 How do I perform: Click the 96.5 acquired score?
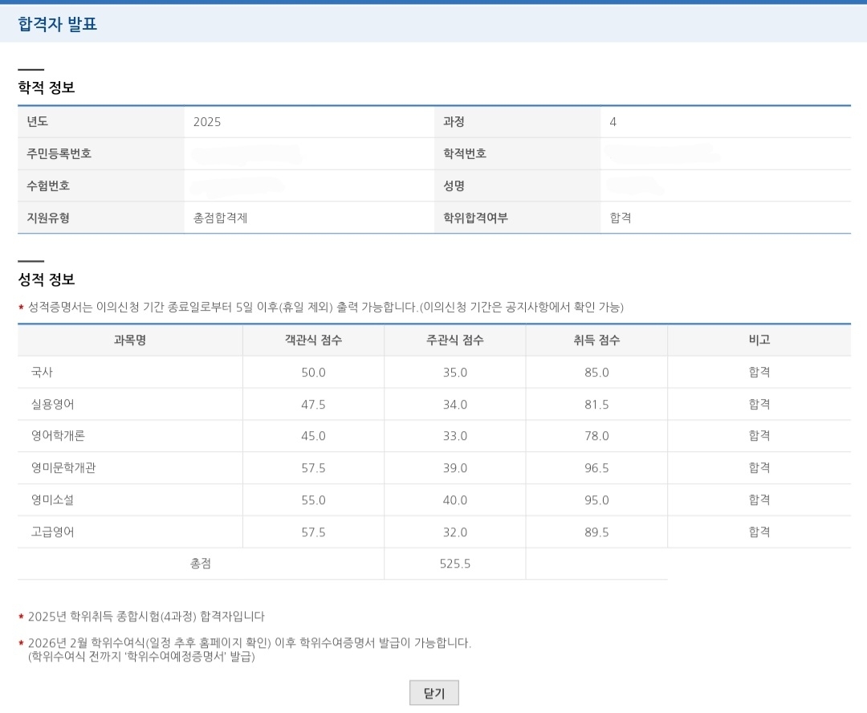596,467
